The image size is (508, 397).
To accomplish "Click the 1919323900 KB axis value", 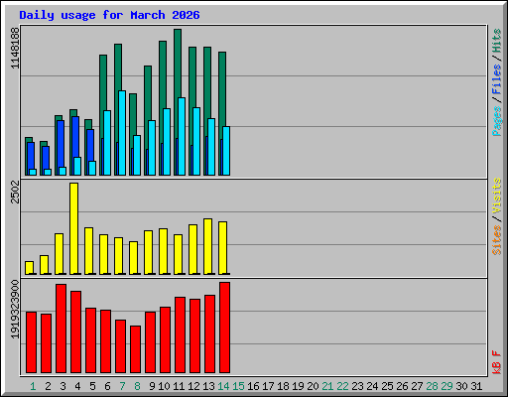I will click(15, 310).
